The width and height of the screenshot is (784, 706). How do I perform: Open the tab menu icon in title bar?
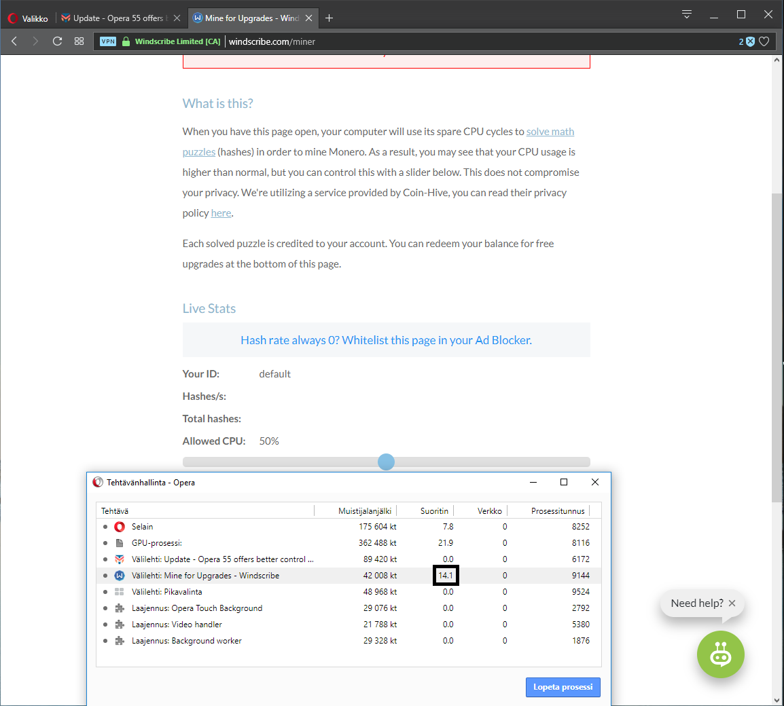pyautogui.click(x=686, y=14)
